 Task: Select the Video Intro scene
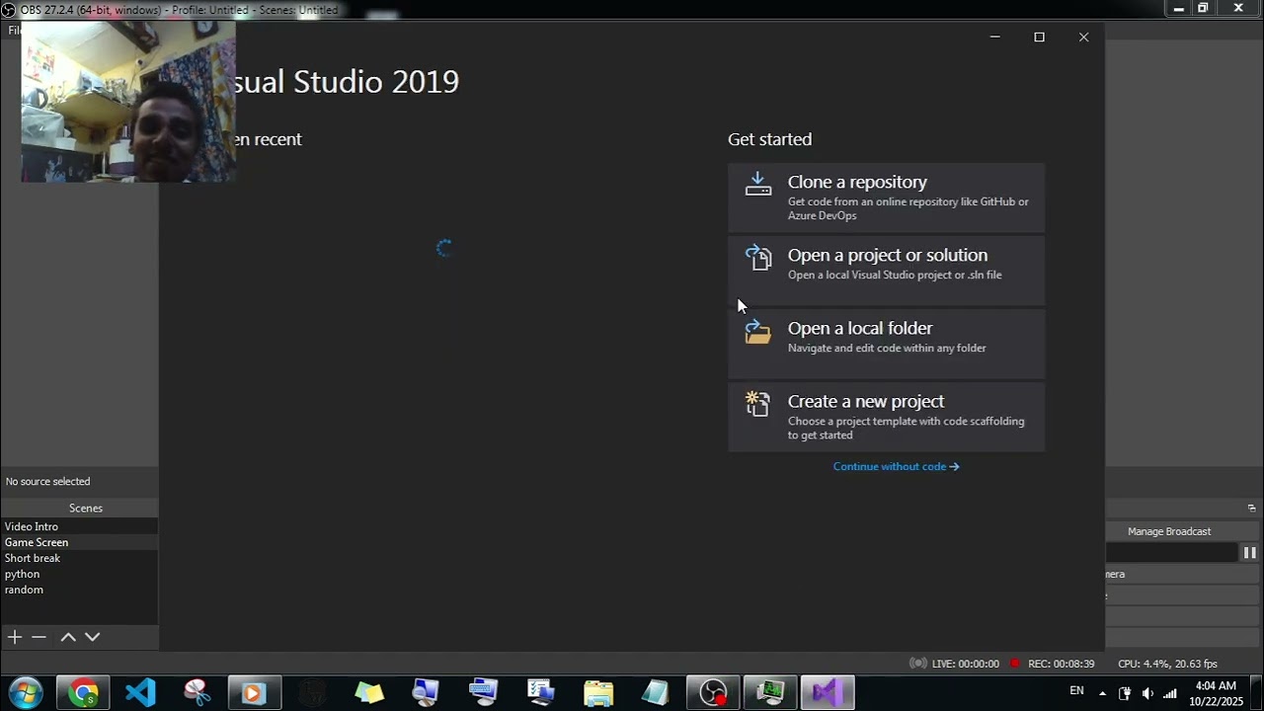click(x=79, y=526)
